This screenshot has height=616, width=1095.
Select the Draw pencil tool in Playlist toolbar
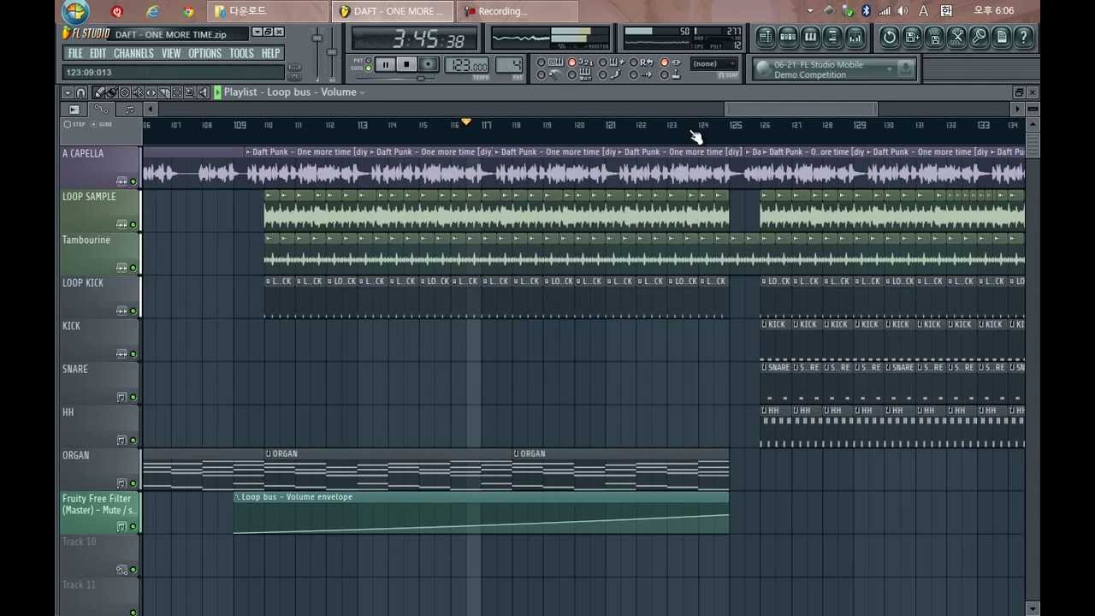[x=99, y=92]
